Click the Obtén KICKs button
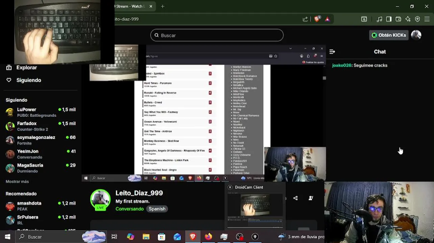 (389, 35)
